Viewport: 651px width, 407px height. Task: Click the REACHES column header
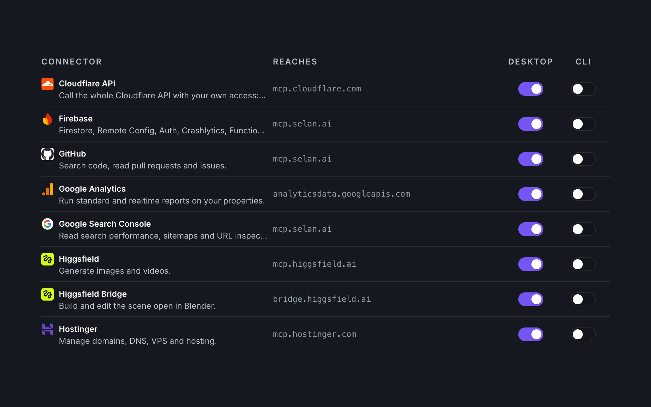coord(295,62)
